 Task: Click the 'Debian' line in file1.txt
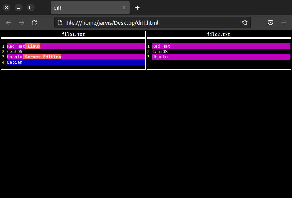click(x=76, y=62)
